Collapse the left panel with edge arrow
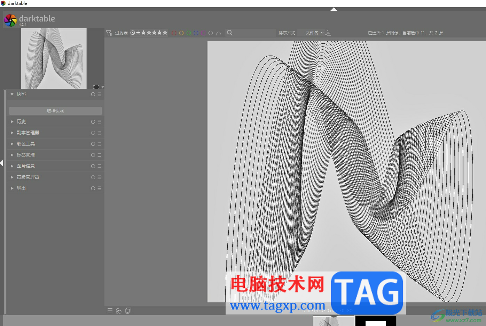Screen dimensions: 486x326 [x=2, y=163]
